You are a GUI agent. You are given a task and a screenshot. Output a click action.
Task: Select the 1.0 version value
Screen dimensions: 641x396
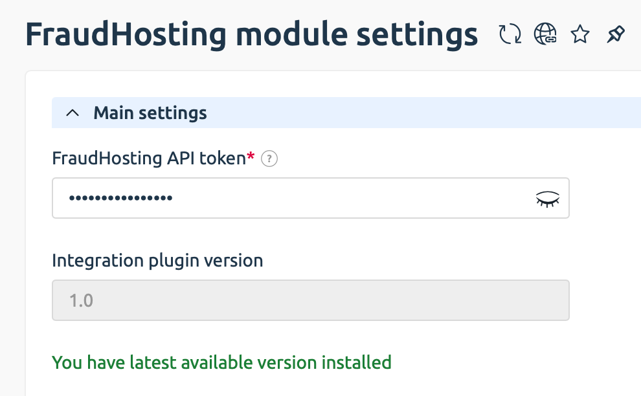(x=81, y=301)
